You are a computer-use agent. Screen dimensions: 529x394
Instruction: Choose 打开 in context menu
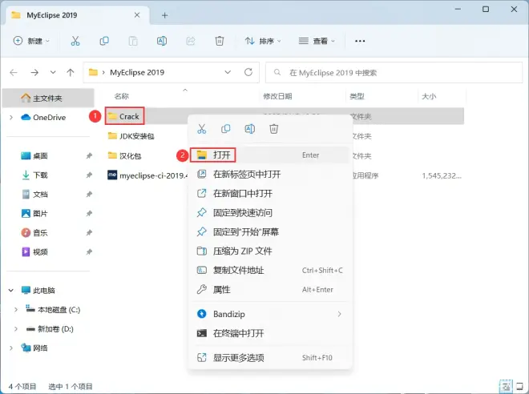click(269, 155)
